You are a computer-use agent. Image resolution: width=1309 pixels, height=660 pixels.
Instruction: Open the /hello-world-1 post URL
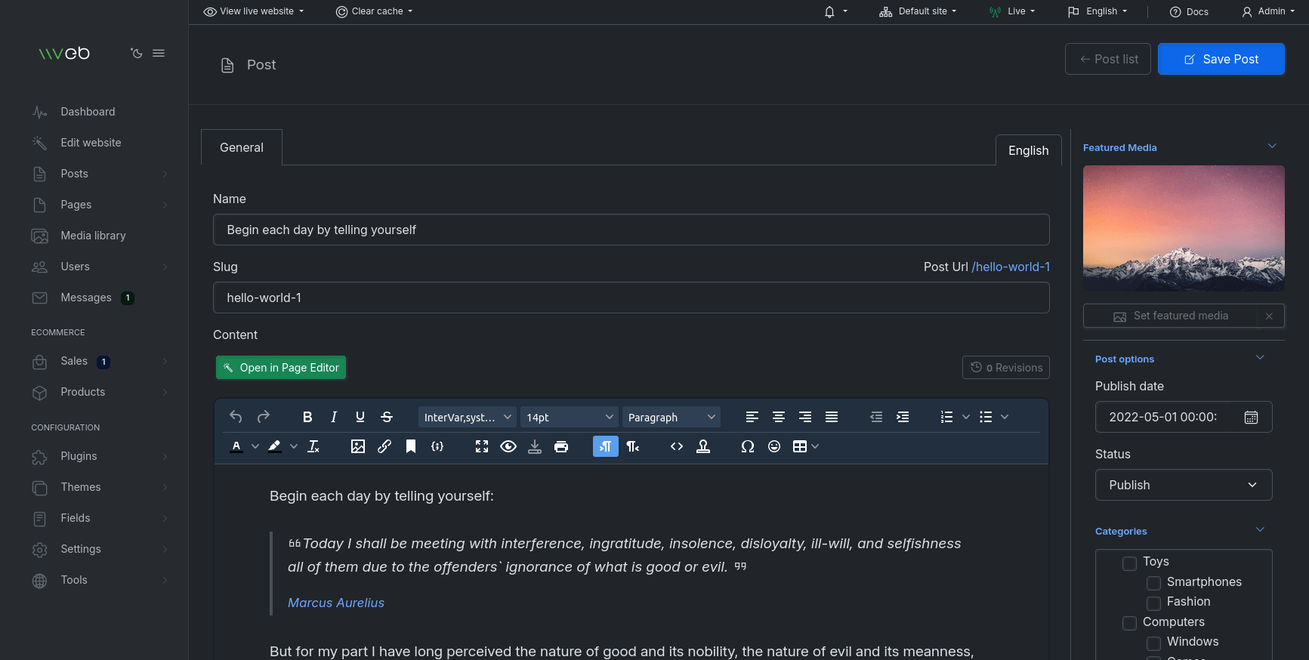click(x=1011, y=267)
